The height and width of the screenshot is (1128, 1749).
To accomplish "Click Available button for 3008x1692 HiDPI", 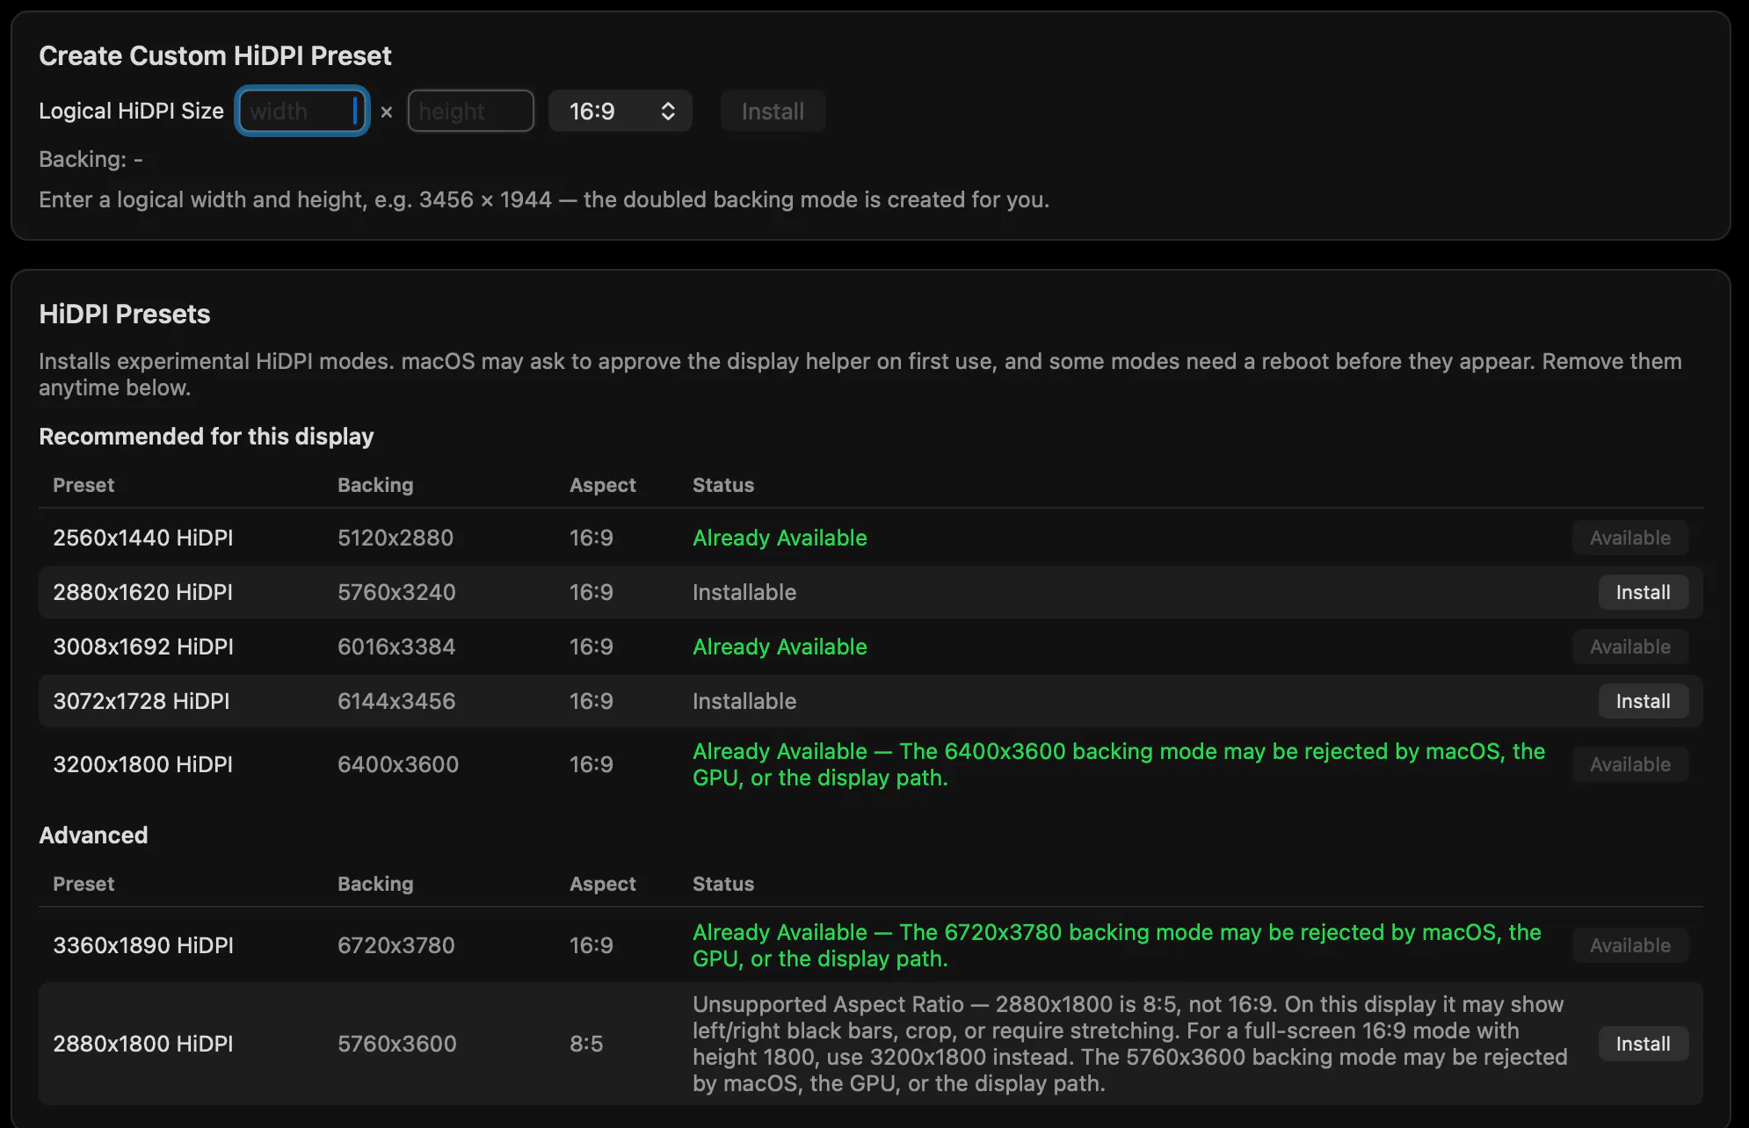I will click(x=1630, y=647).
